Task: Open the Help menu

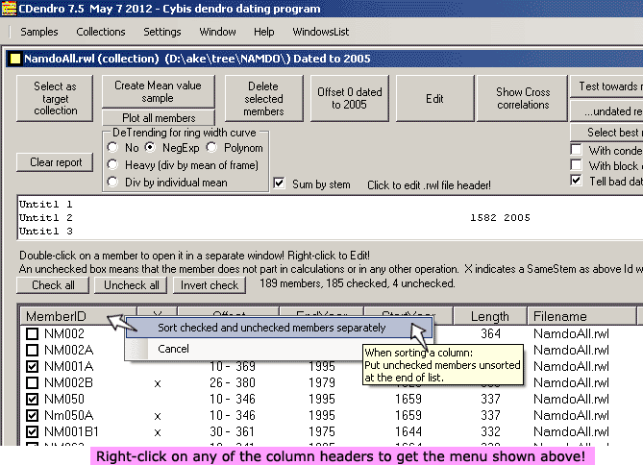Action: point(263,32)
